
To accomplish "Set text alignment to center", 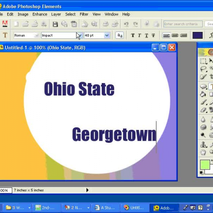I will pos(175,35).
